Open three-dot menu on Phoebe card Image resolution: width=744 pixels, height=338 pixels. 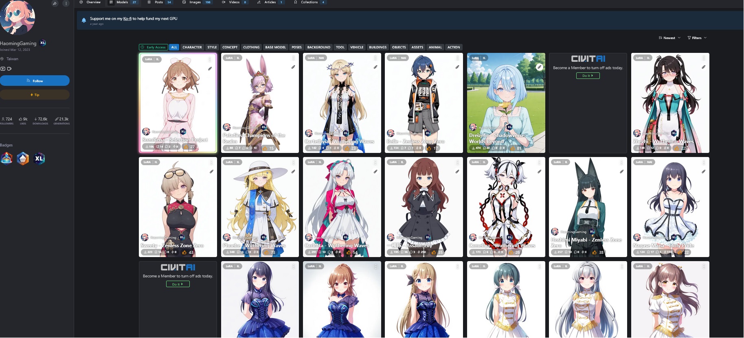pyautogui.click(x=293, y=162)
